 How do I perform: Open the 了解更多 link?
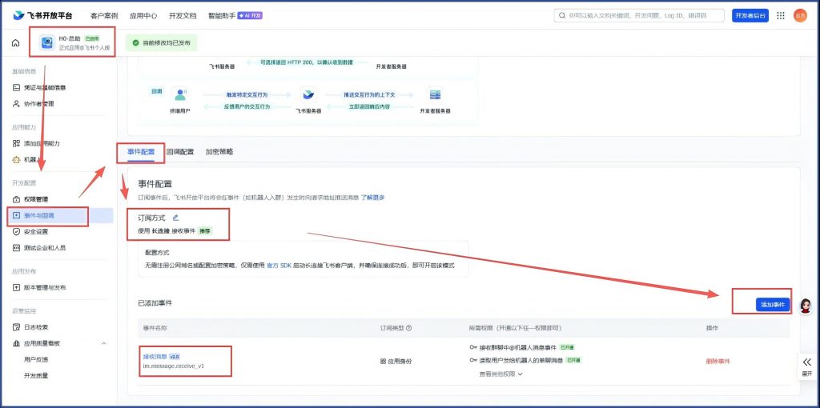coord(372,197)
